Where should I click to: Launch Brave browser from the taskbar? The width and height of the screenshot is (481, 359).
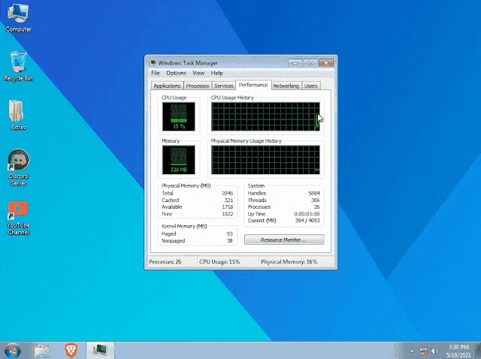pos(71,351)
